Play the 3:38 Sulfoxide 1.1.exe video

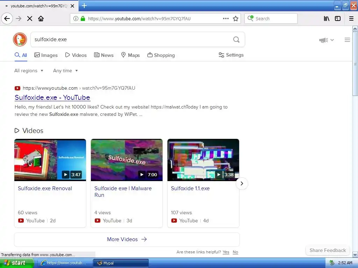click(219, 174)
